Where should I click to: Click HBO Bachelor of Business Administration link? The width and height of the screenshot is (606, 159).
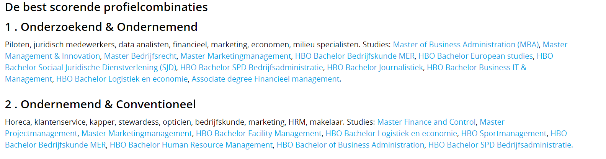coord(350,145)
